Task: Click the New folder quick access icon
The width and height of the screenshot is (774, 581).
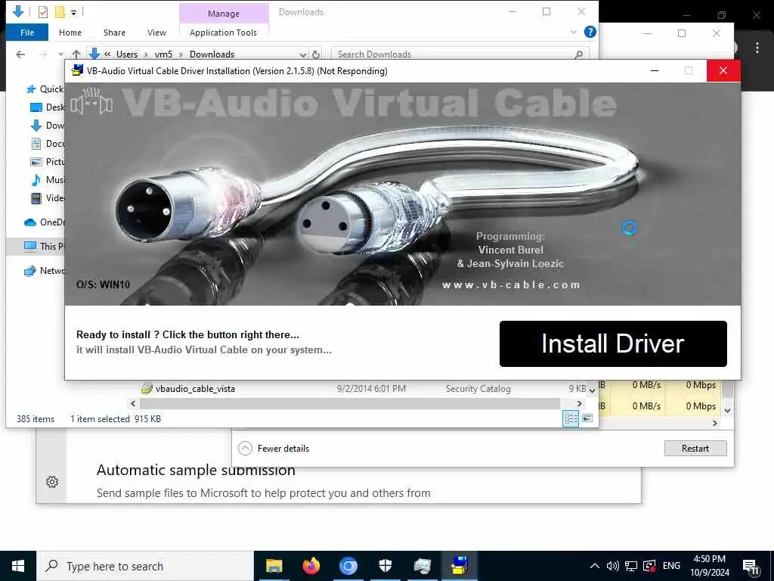Action: tap(60, 12)
